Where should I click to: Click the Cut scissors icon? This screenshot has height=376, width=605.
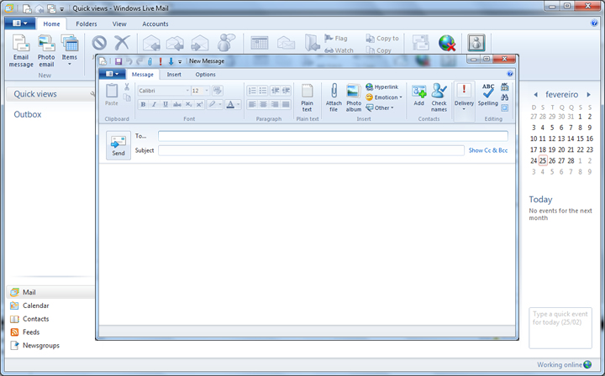coord(127,87)
